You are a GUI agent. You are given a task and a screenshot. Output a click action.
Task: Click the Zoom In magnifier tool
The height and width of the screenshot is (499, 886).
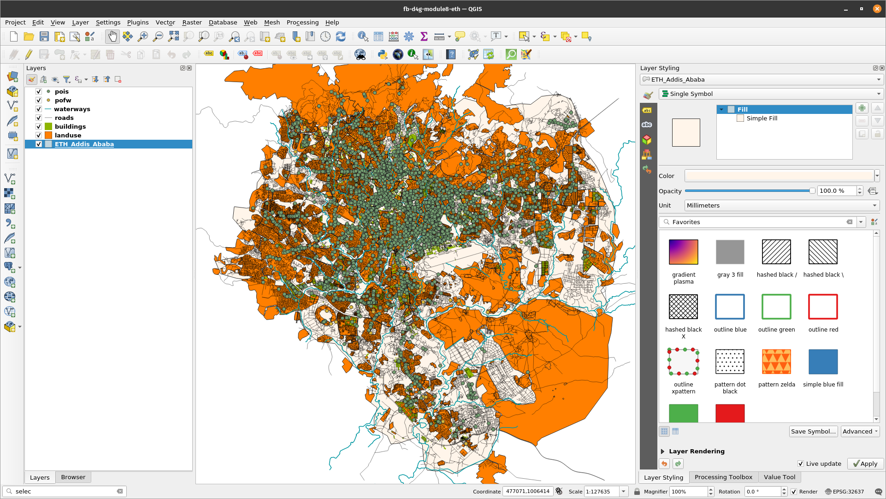pos(143,37)
